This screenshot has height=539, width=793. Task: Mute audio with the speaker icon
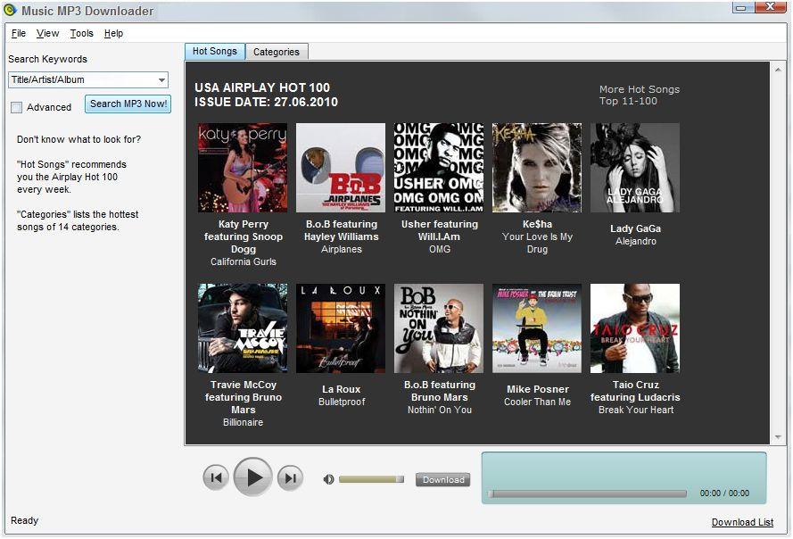click(329, 479)
